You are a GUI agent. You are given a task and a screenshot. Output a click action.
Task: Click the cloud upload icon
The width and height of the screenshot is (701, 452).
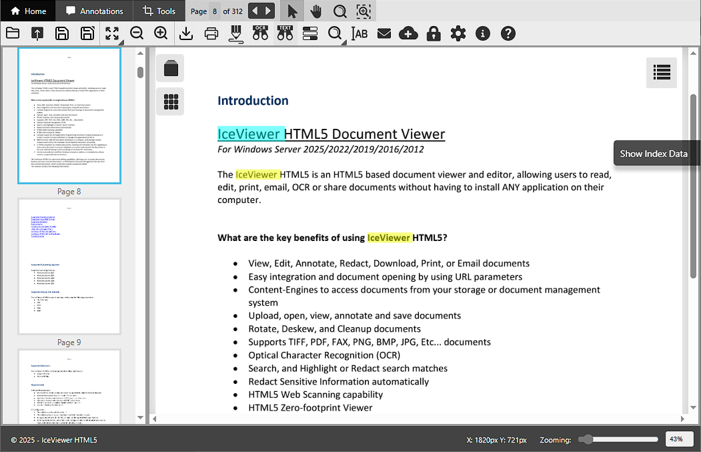click(x=408, y=33)
